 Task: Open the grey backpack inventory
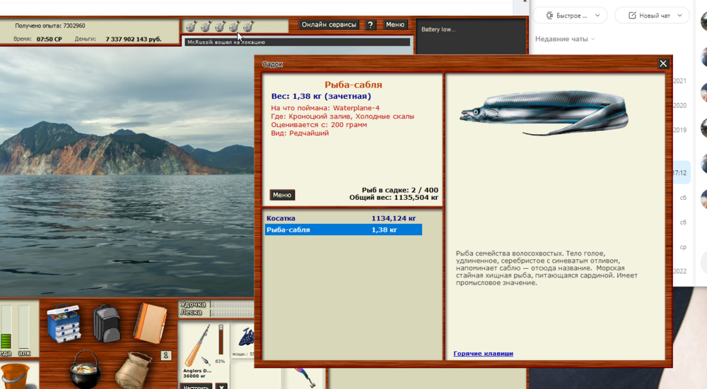click(107, 323)
